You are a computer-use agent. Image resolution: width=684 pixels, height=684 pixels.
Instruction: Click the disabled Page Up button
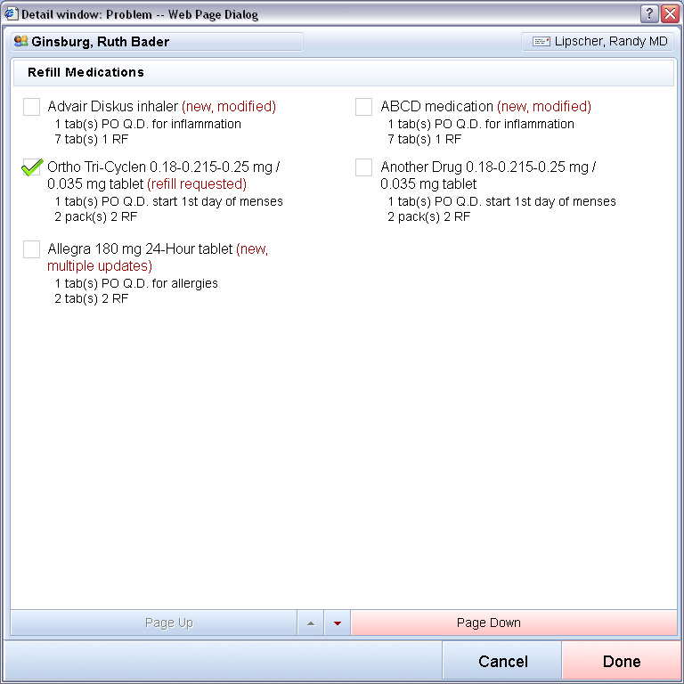[153, 623]
